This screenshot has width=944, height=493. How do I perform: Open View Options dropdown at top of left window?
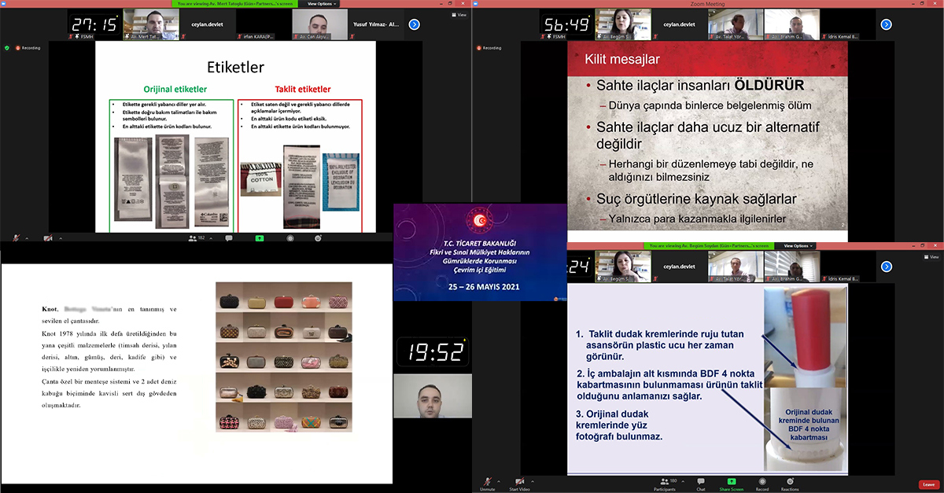click(322, 4)
